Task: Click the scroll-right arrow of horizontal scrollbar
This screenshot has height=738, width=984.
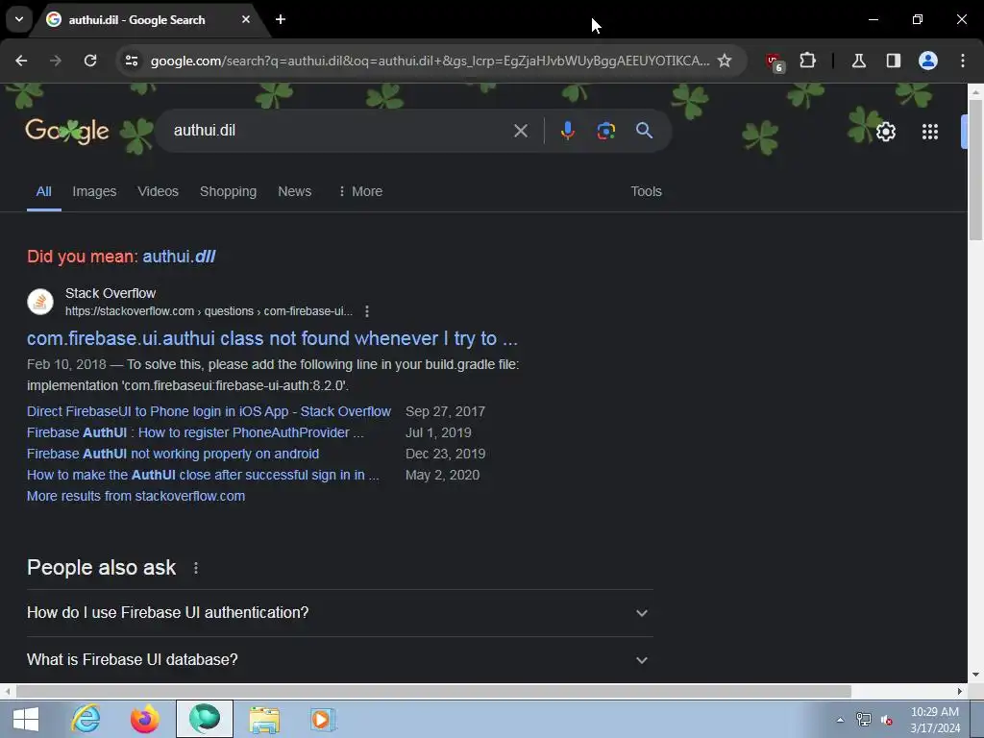Action: (x=960, y=691)
